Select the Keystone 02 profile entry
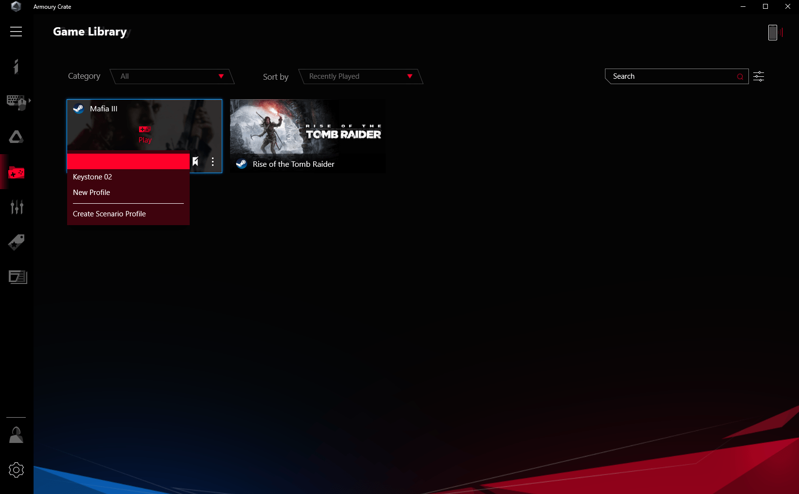The height and width of the screenshot is (494, 799). [x=128, y=177]
